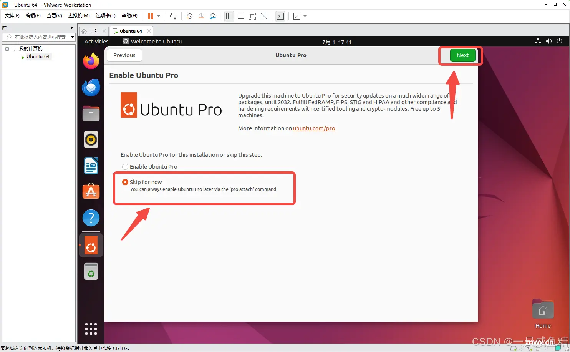Click the printer status icon
Viewport: 570px width, 352px height.
539,349
